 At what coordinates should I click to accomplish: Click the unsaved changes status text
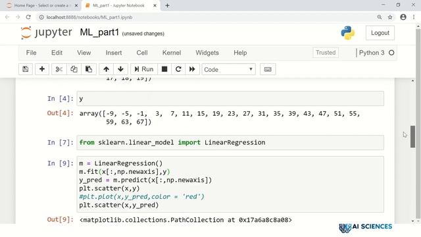(x=143, y=34)
